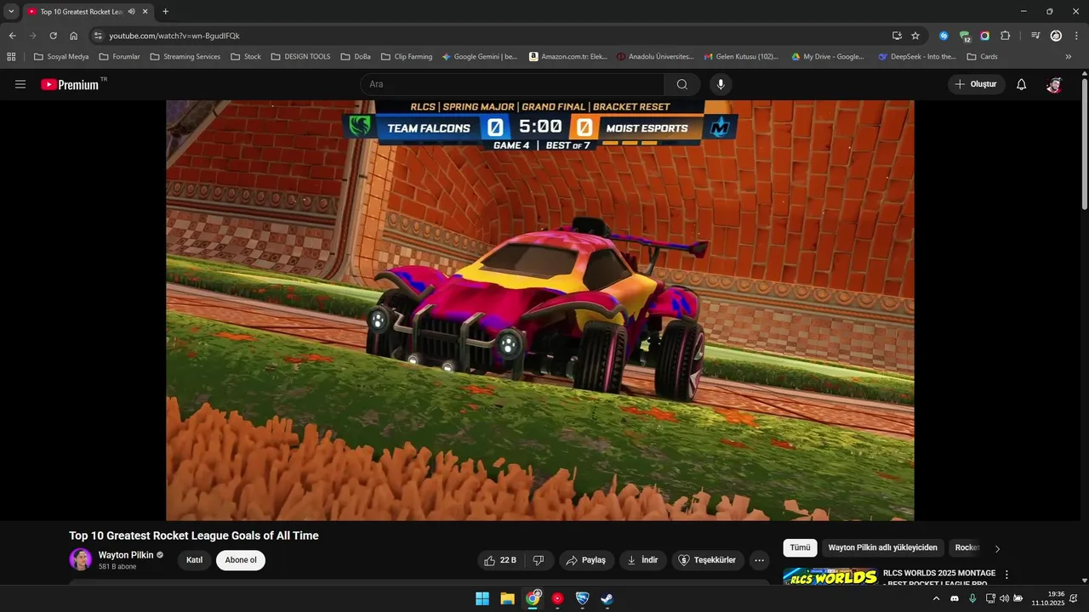
Task: Open the media controls music icon
Action: click(1035, 36)
